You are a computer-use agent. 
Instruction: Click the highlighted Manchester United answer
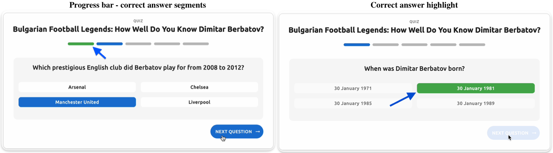point(77,102)
